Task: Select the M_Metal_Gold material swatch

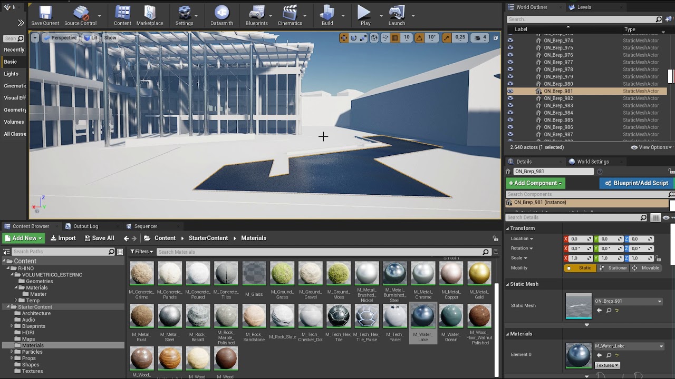Action: 479,274
